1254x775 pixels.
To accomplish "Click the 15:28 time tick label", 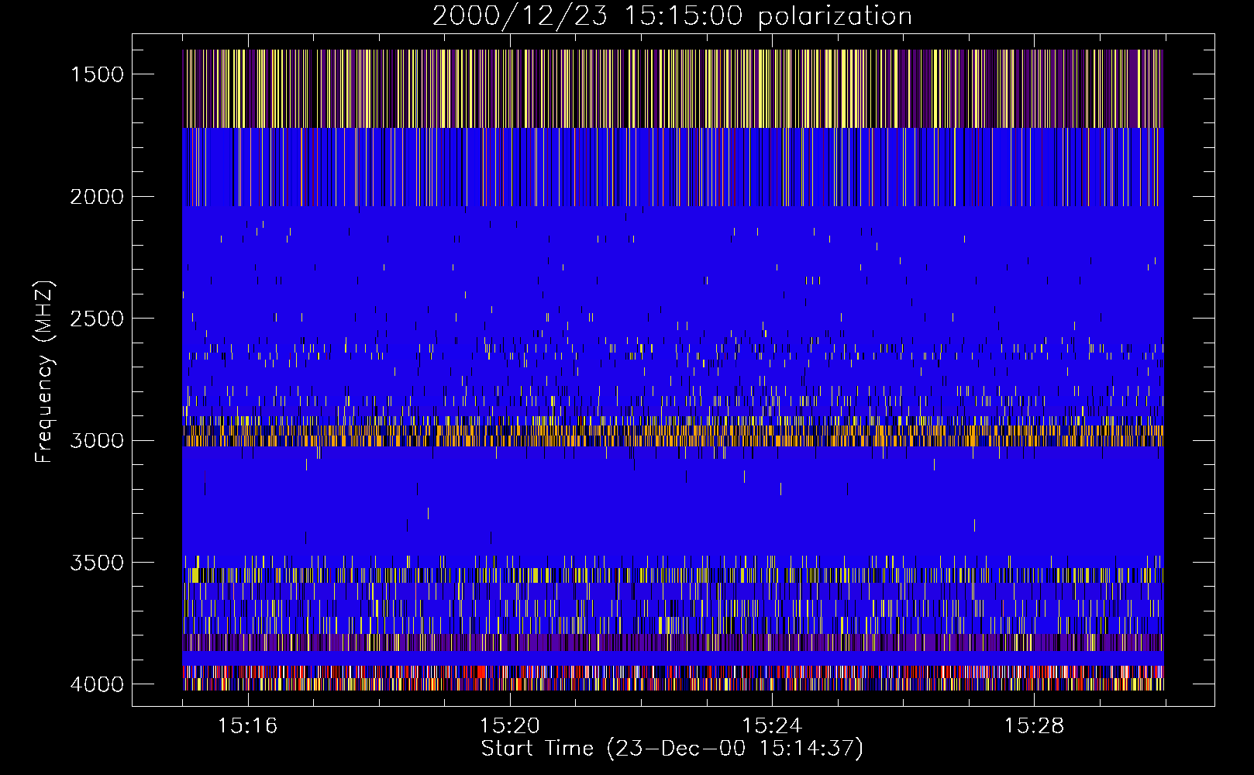I will coord(1034,725).
